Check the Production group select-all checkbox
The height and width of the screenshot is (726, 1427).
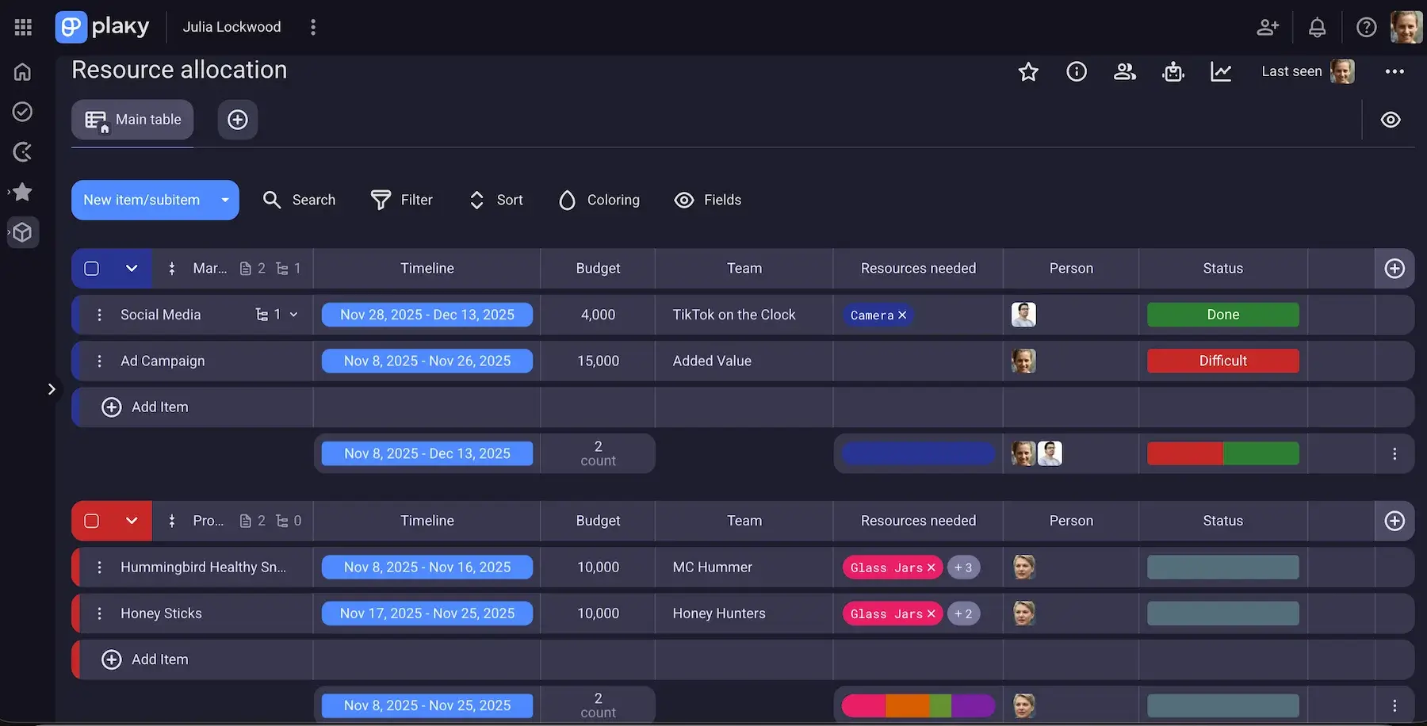point(92,521)
